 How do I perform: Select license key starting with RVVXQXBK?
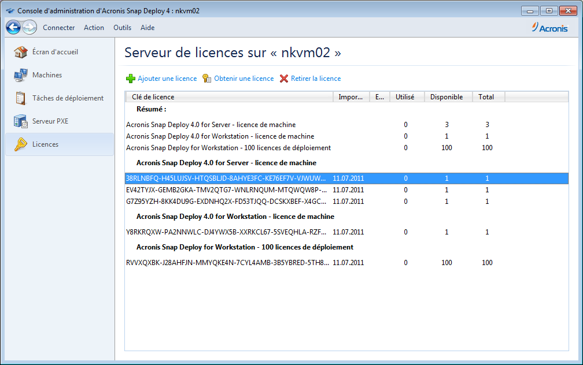coord(226,263)
